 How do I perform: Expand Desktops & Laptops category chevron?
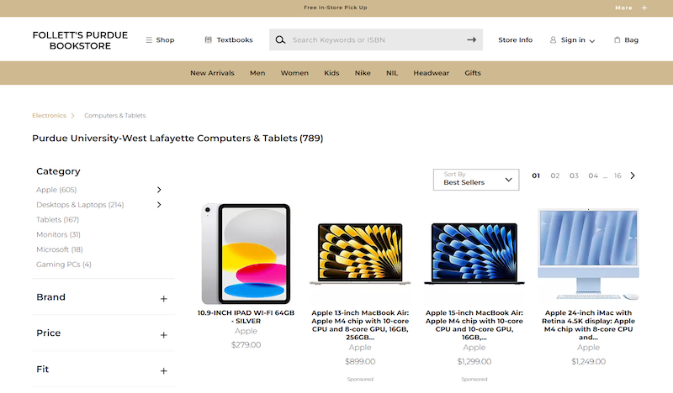coord(159,205)
